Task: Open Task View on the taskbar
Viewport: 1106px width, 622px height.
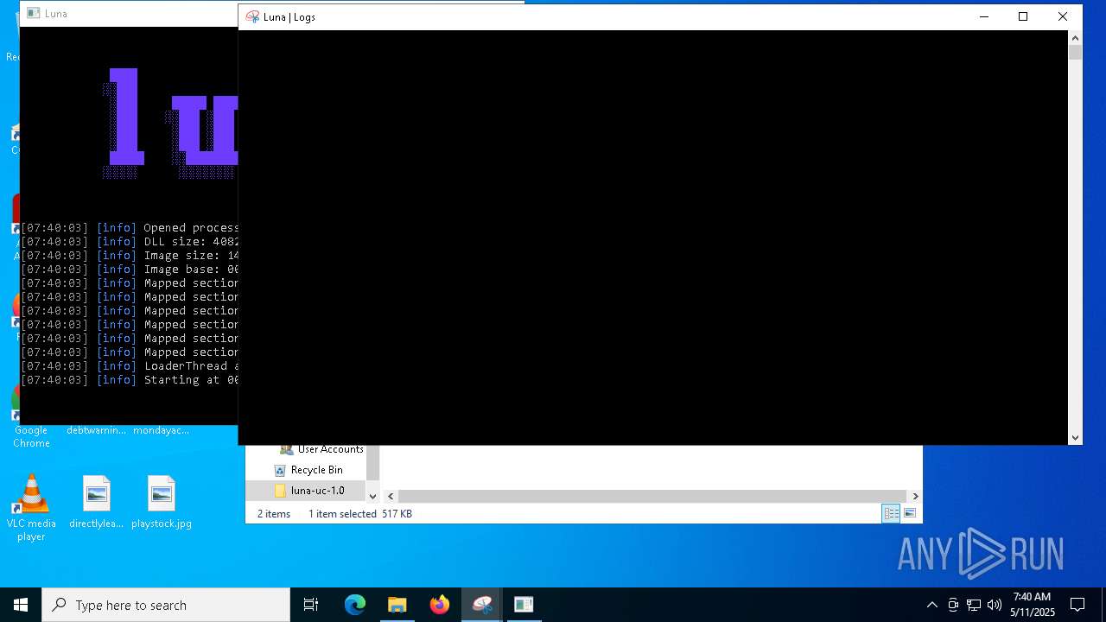Action: [x=311, y=605]
